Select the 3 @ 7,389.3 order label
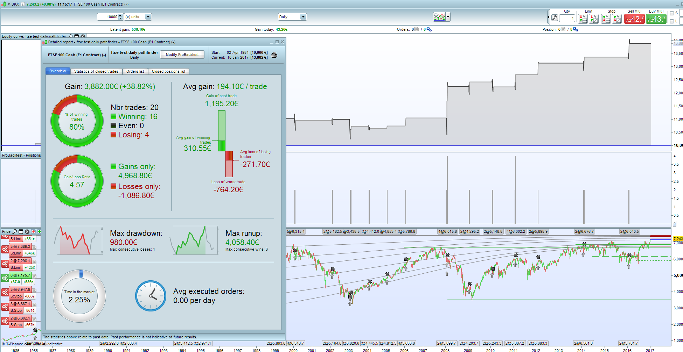Viewport: 683px width, 352px height. coord(20,247)
